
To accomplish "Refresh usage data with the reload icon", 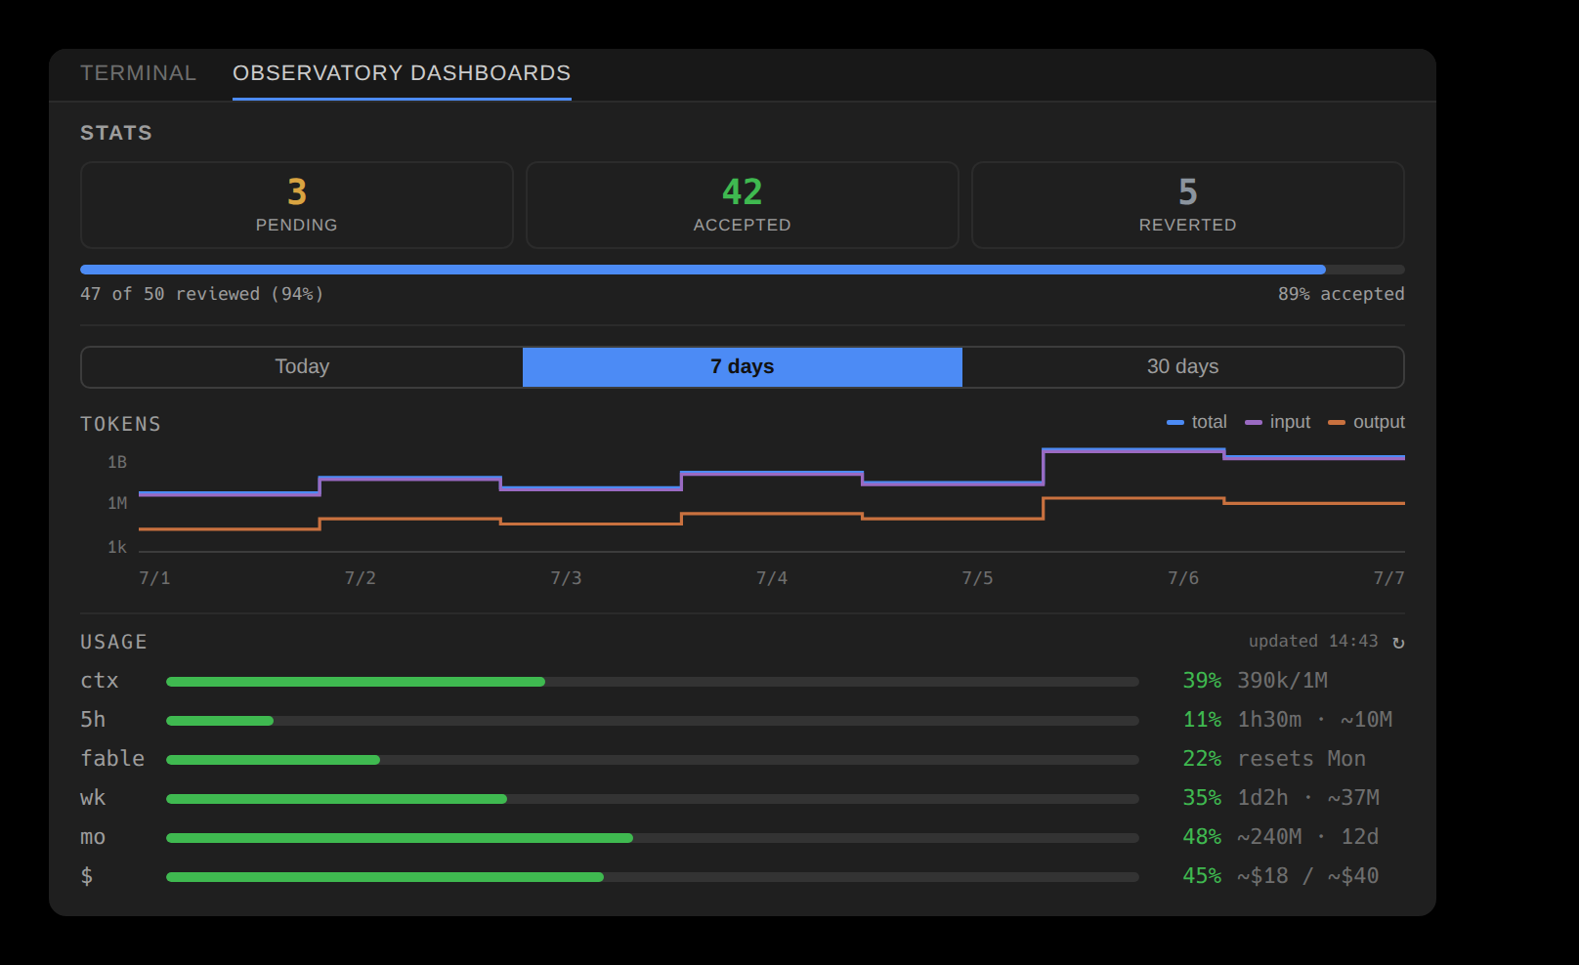I will pos(1398,642).
